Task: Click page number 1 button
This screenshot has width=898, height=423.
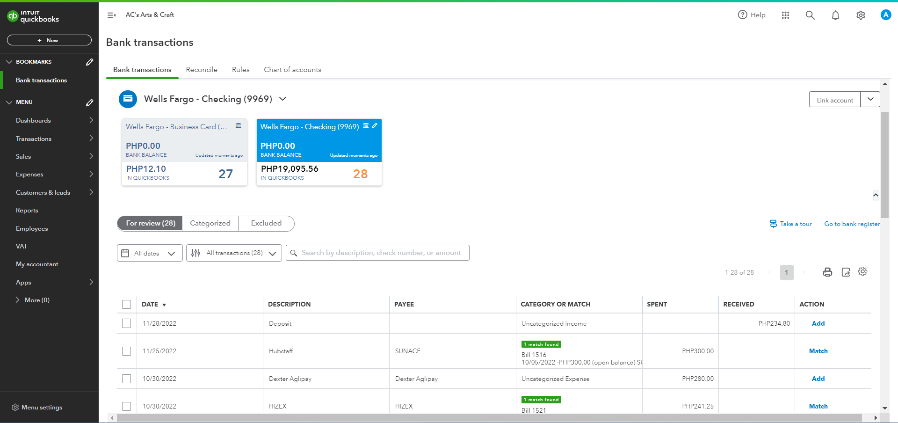Action: (787, 272)
